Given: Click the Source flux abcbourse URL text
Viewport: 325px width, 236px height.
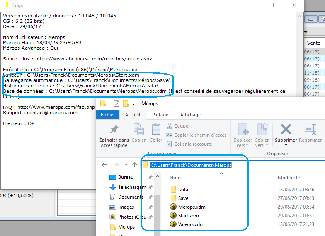Looking at the screenshot, I should pyautogui.click(x=94, y=59).
